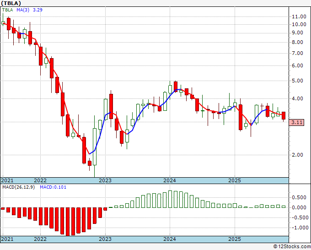Select 2025 on the price chart time axis

pos(235,180)
